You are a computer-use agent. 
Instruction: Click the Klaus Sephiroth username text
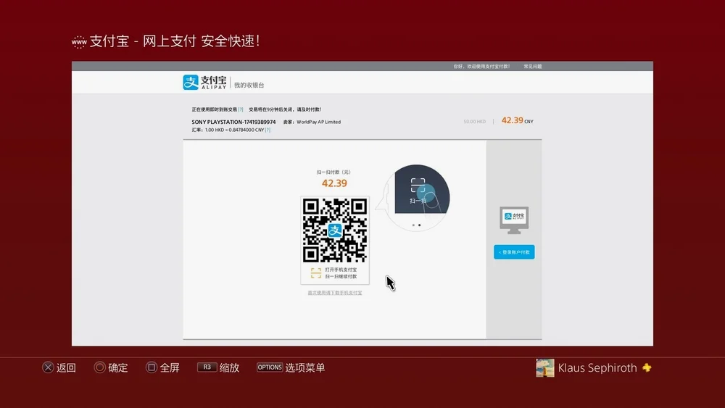tap(597, 368)
